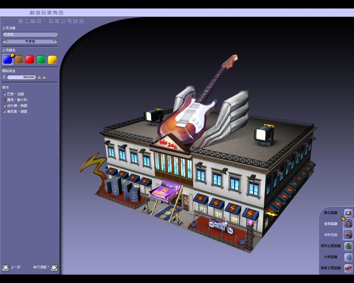Click the back arrow for 上一步
354x283 pixels.
(x=6, y=267)
